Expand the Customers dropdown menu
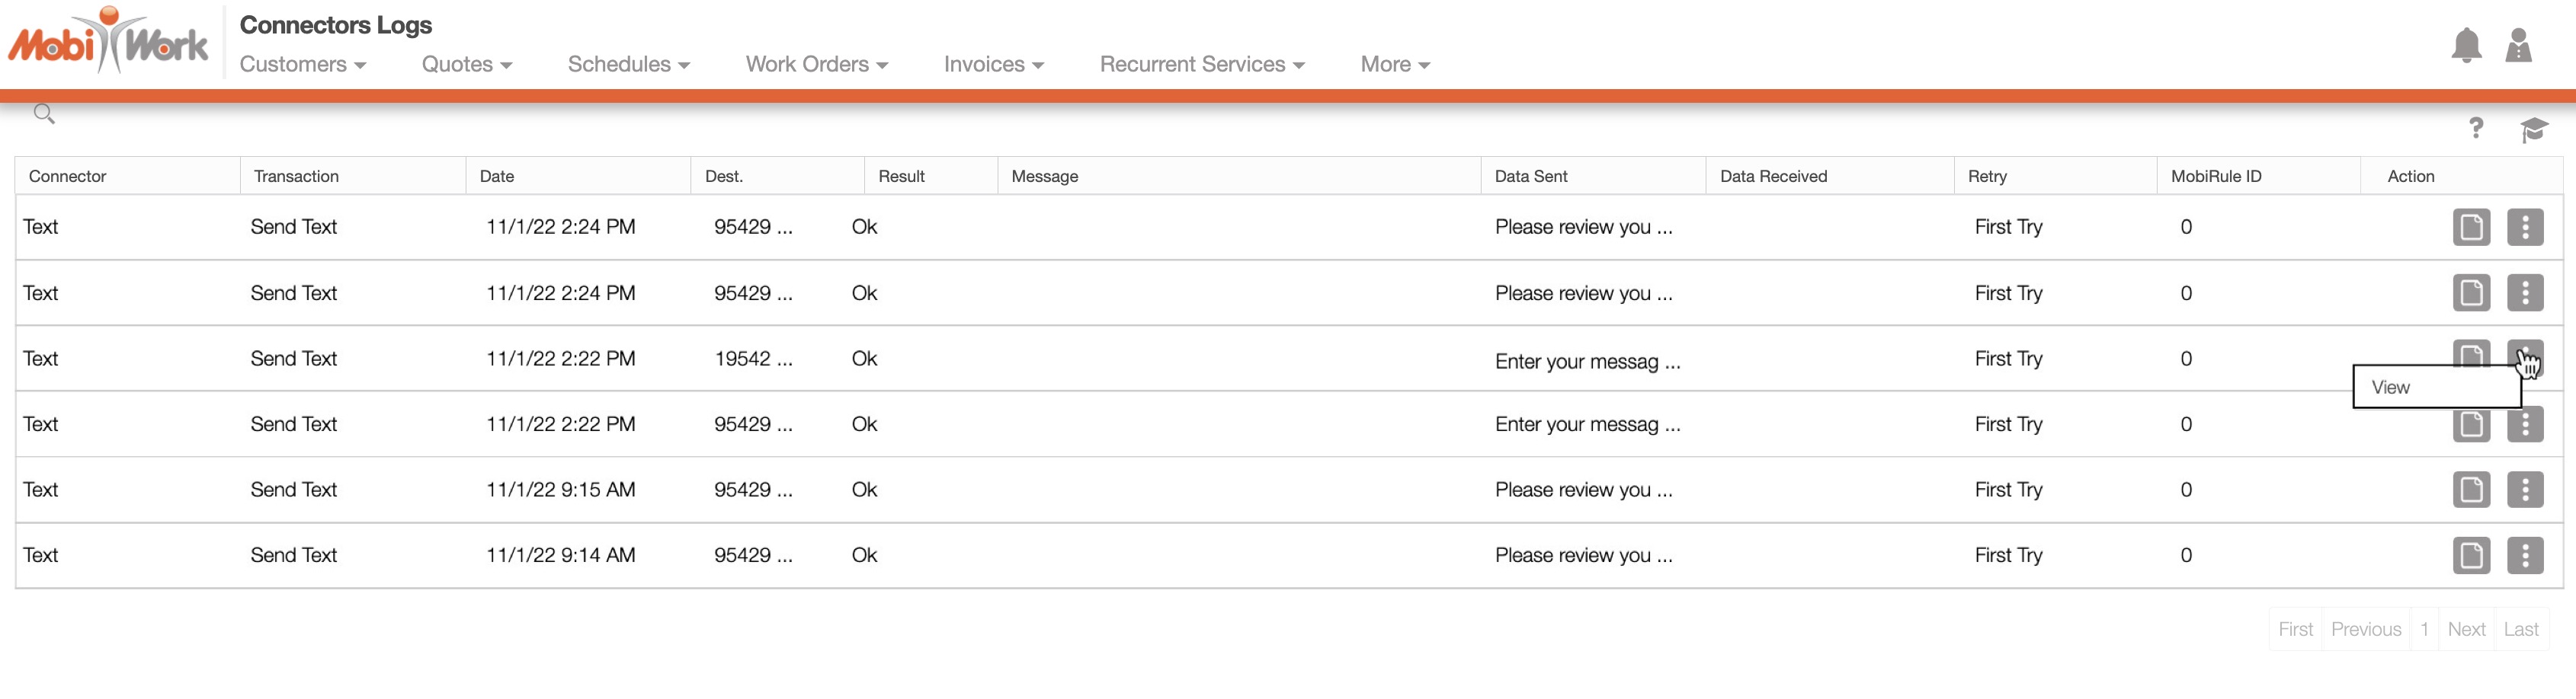 302,65
